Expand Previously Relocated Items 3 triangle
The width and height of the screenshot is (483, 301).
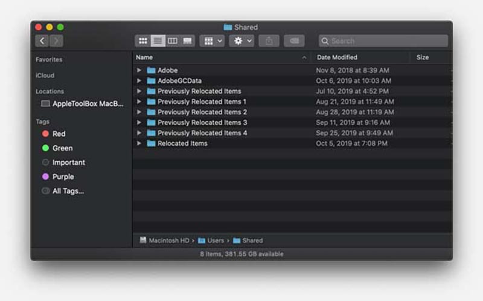click(139, 123)
